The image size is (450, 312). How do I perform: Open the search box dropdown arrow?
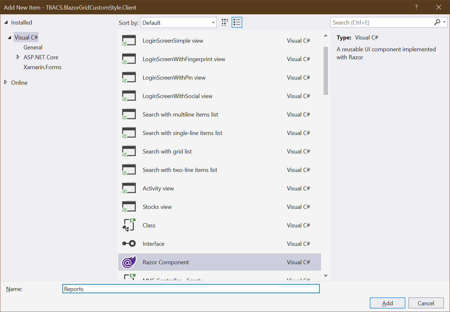[x=444, y=22]
